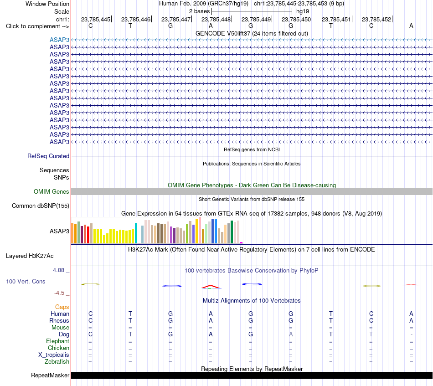
Task: Click the small magenta bar ending the GTEx chart
Action: (242, 243)
